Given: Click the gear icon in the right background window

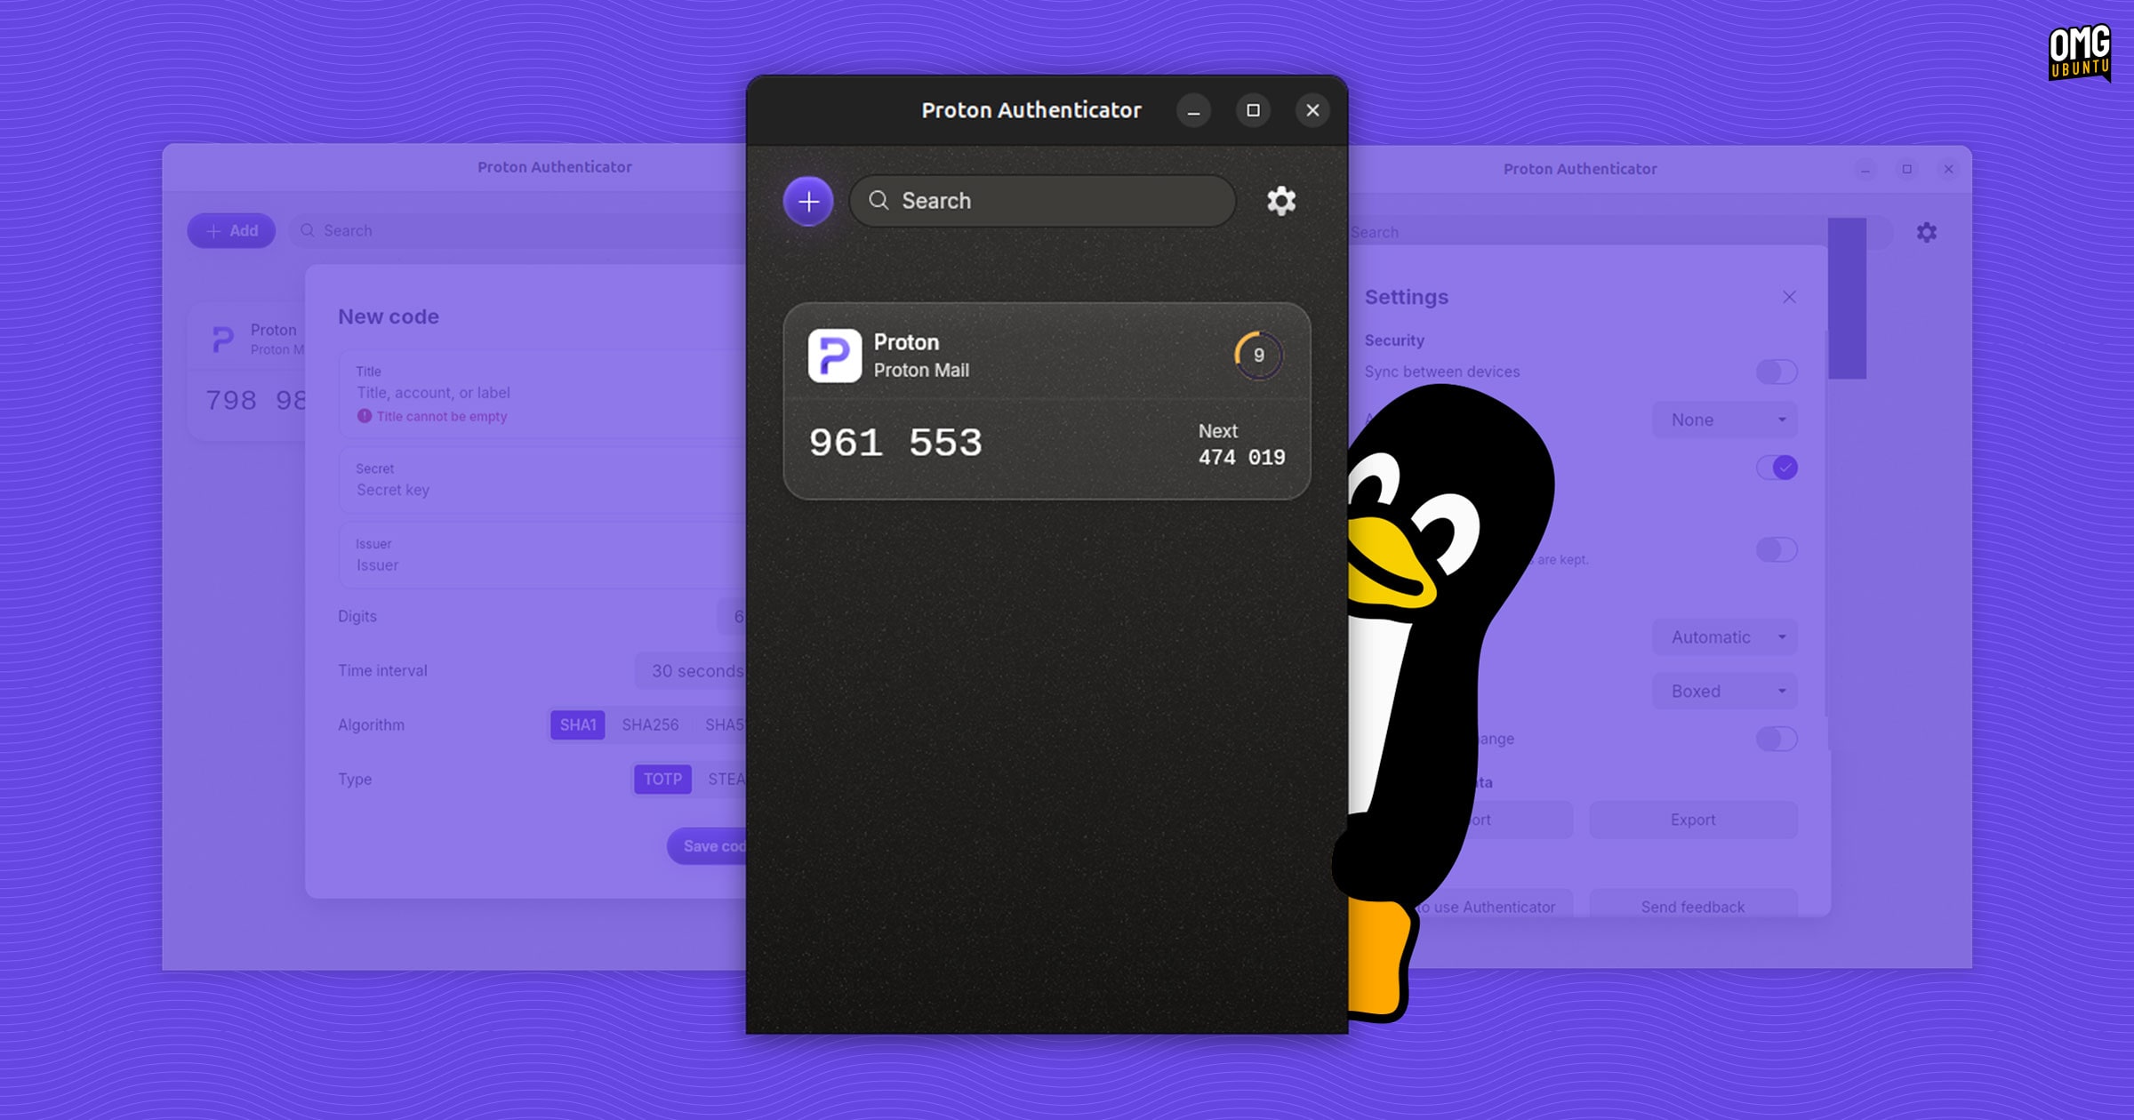Looking at the screenshot, I should [1927, 233].
